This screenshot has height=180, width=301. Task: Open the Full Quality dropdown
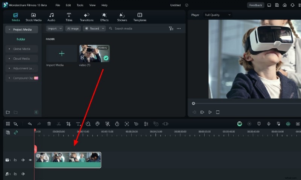(218, 15)
